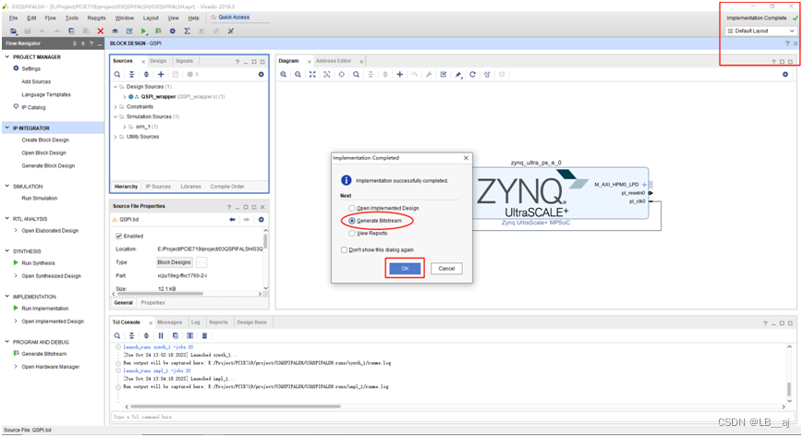Click the Generate Bitstream icon in Flow Navigator
The image size is (803, 437).
16,354
